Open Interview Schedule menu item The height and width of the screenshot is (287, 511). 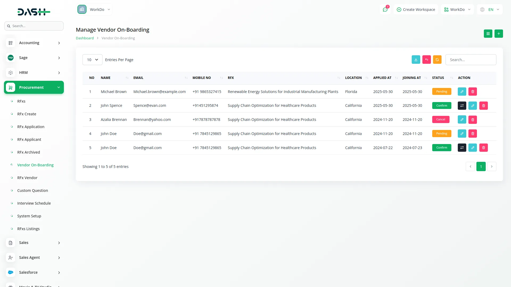pos(34,203)
